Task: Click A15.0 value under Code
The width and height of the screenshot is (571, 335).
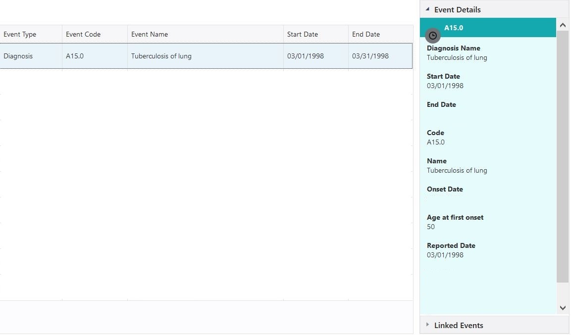Action: pos(435,142)
